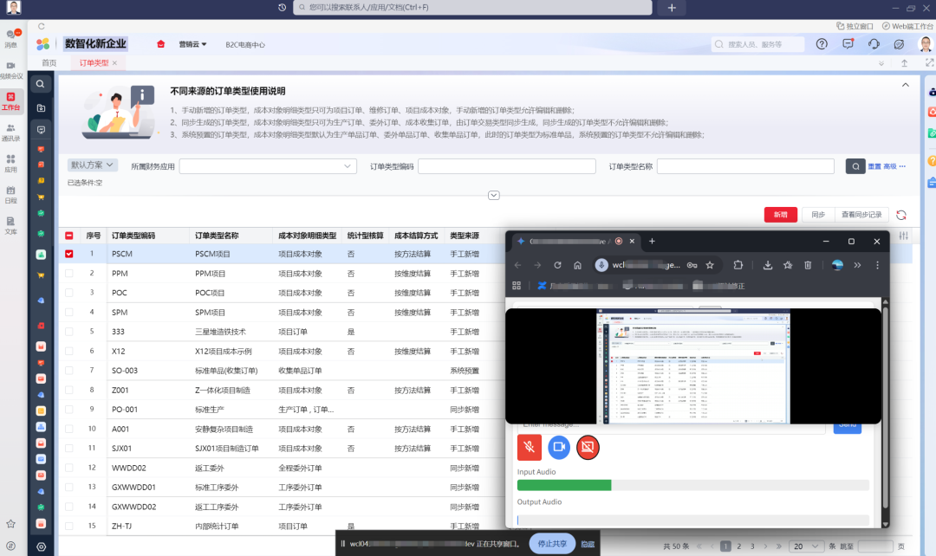
Task: Open the headset customer support icon
Action: coord(873,43)
